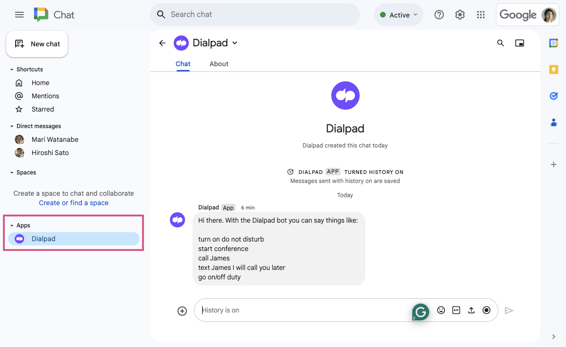Screen dimensions: 566x347
Task: Open the Google apps grid launcher
Action: tap(480, 15)
